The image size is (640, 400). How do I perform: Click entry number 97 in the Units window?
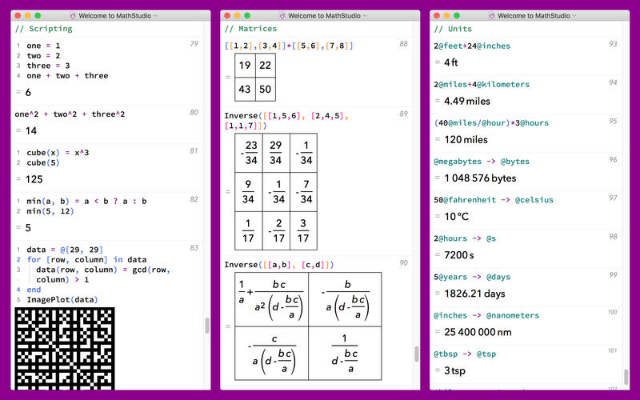pyautogui.click(x=613, y=198)
